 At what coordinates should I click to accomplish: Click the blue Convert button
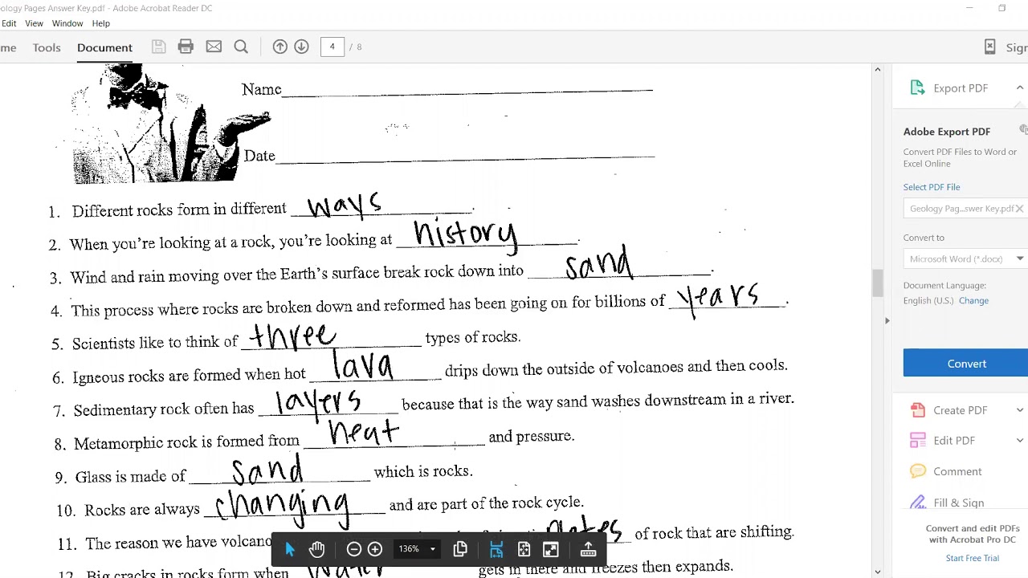965,363
